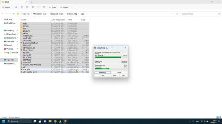The width and height of the screenshot is (222, 124).
Task: Go up one folder level arrow
Action: click(x=13, y=14)
